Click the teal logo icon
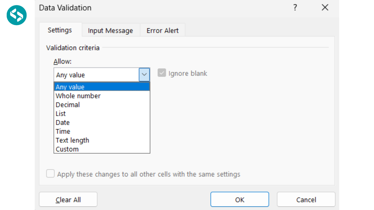Image resolution: width=374 pixels, height=210 pixels. pos(17,15)
